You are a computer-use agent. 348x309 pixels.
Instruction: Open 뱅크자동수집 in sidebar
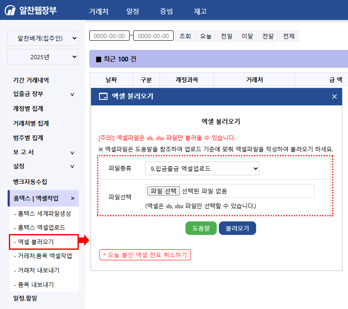pyautogui.click(x=30, y=182)
